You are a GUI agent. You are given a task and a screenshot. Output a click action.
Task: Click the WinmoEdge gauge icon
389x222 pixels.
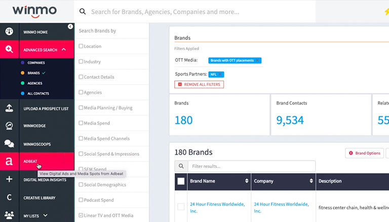click(x=9, y=125)
